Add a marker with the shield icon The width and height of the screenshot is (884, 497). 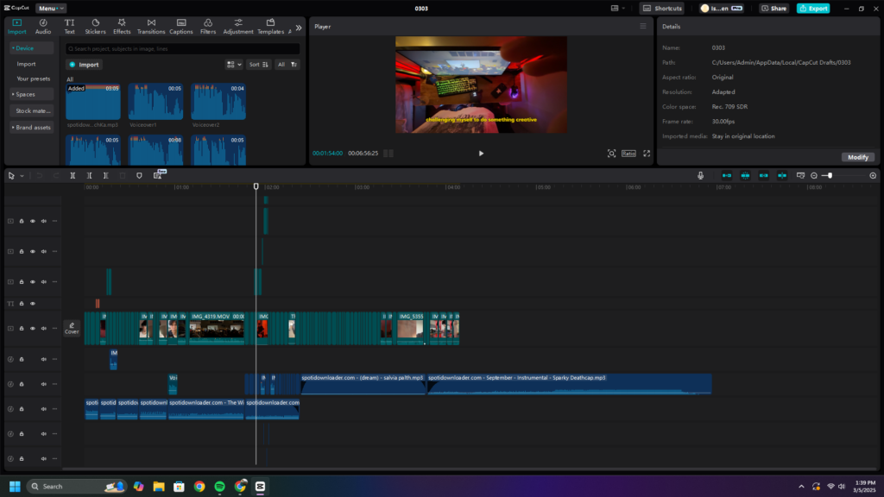point(139,176)
